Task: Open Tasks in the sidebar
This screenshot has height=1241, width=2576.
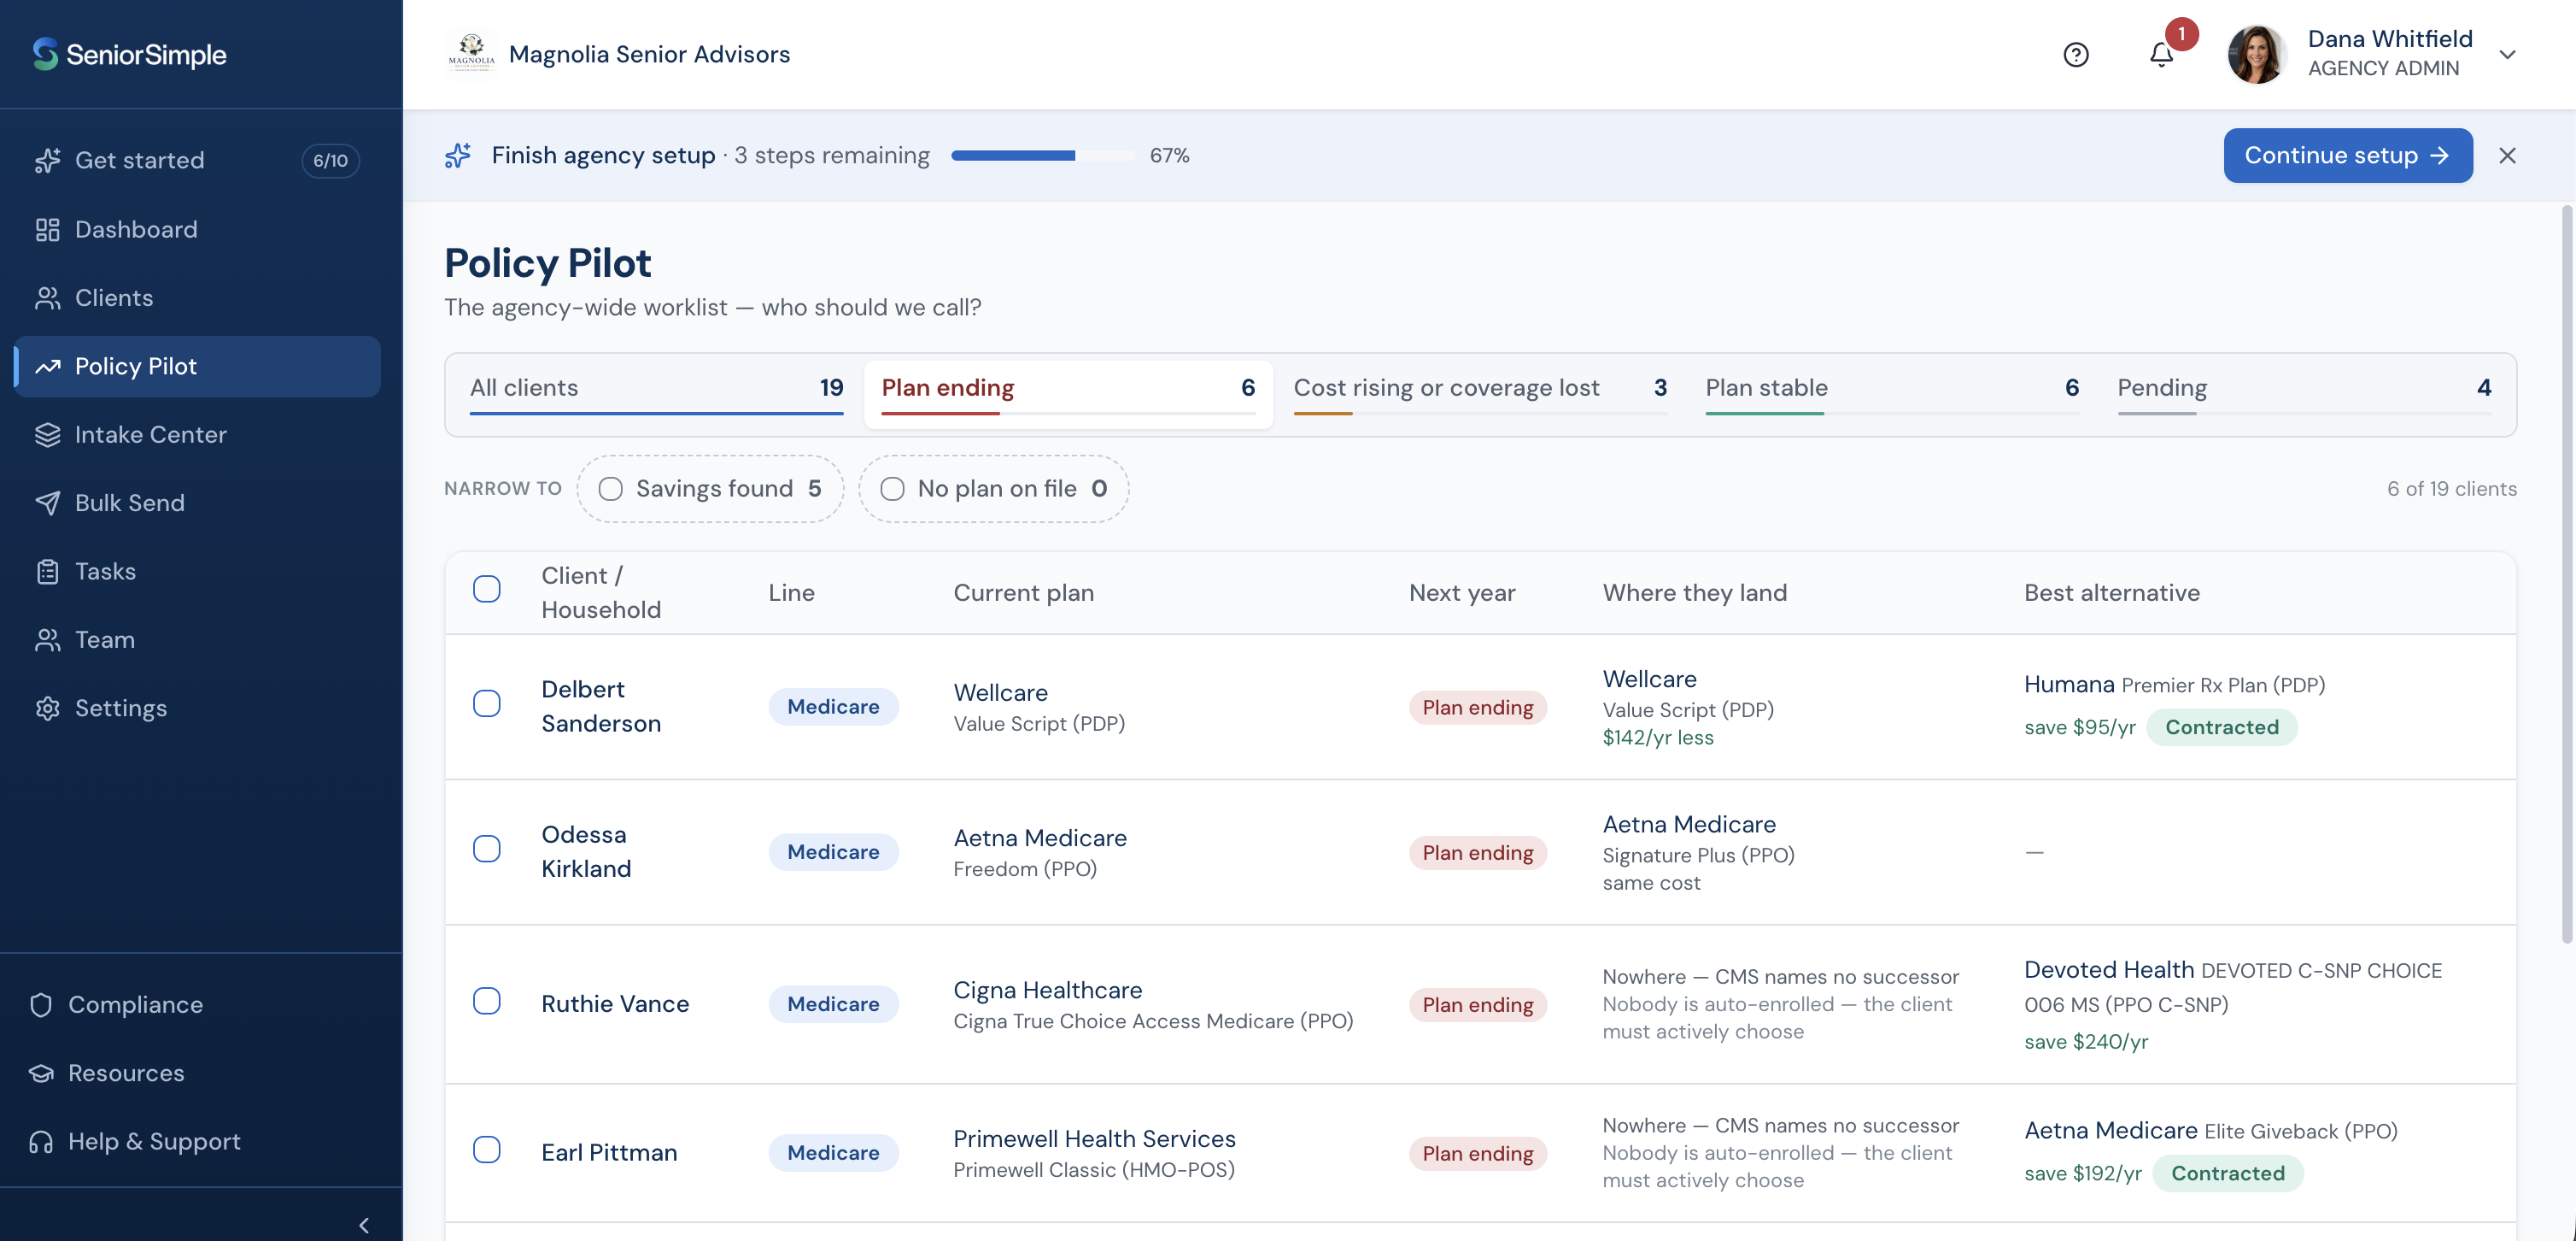Action: point(198,572)
